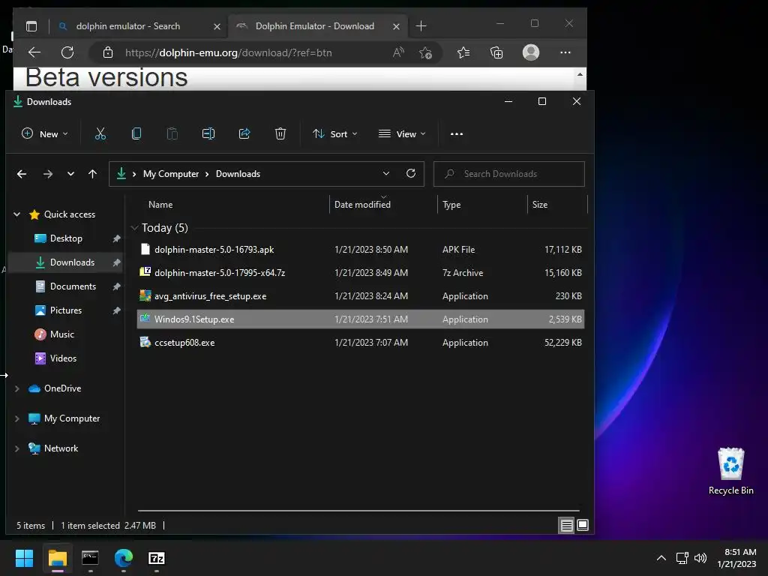Open Edge Settings and more menu
The width and height of the screenshot is (768, 576).
pyautogui.click(x=565, y=52)
